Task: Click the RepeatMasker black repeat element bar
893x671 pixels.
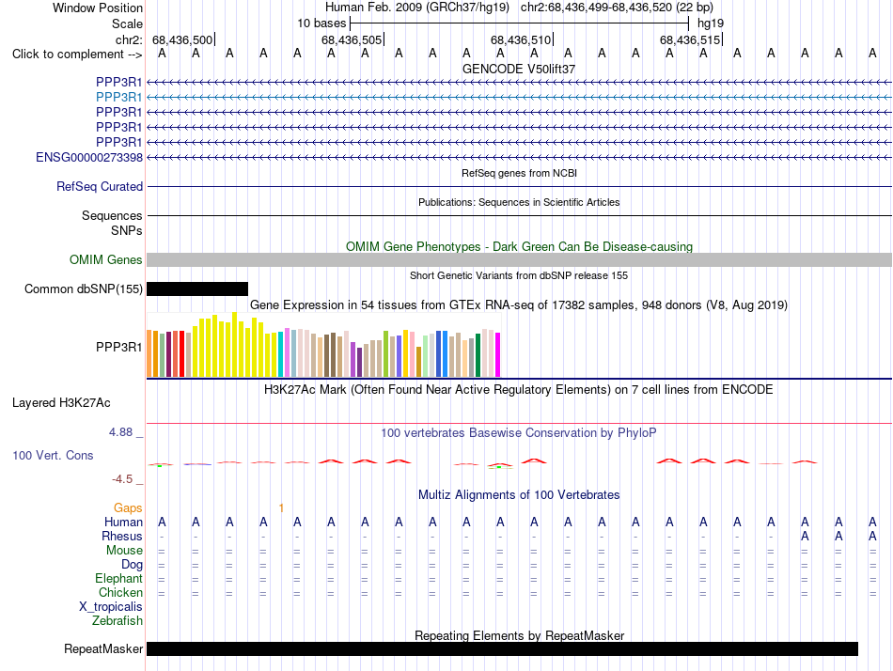Action: [x=502, y=648]
